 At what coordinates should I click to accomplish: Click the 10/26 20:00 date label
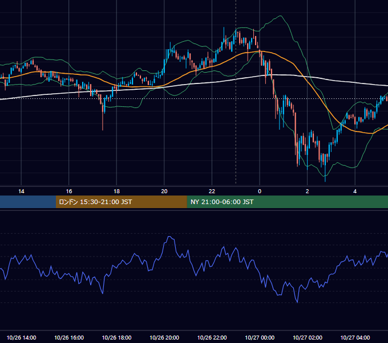point(164,337)
